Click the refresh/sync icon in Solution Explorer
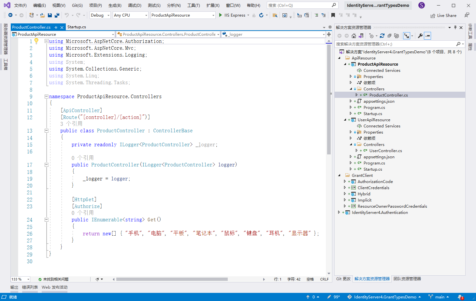Viewport: 476px width, 301px height. click(x=382, y=36)
